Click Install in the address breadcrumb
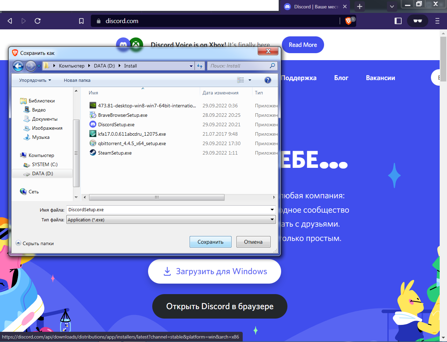447x342 pixels. tap(130, 66)
